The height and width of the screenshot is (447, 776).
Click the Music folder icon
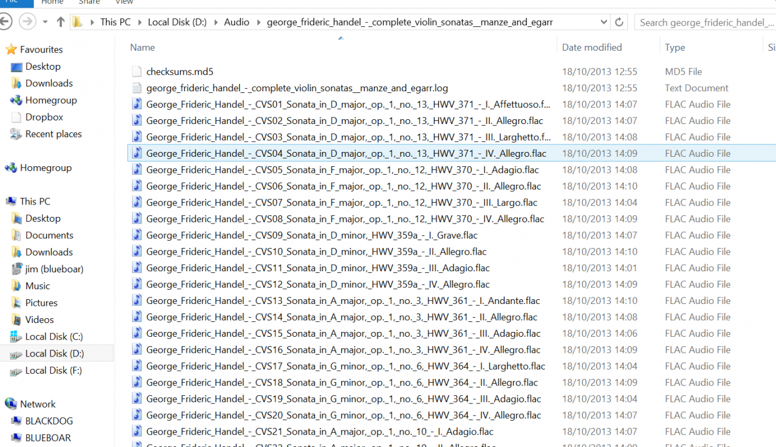pyautogui.click(x=17, y=286)
